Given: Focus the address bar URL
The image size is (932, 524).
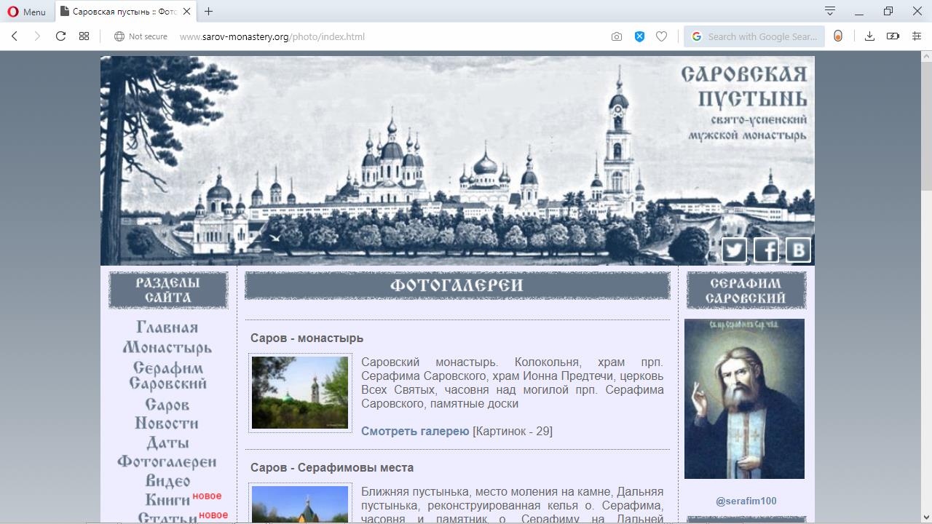Looking at the screenshot, I should (272, 36).
